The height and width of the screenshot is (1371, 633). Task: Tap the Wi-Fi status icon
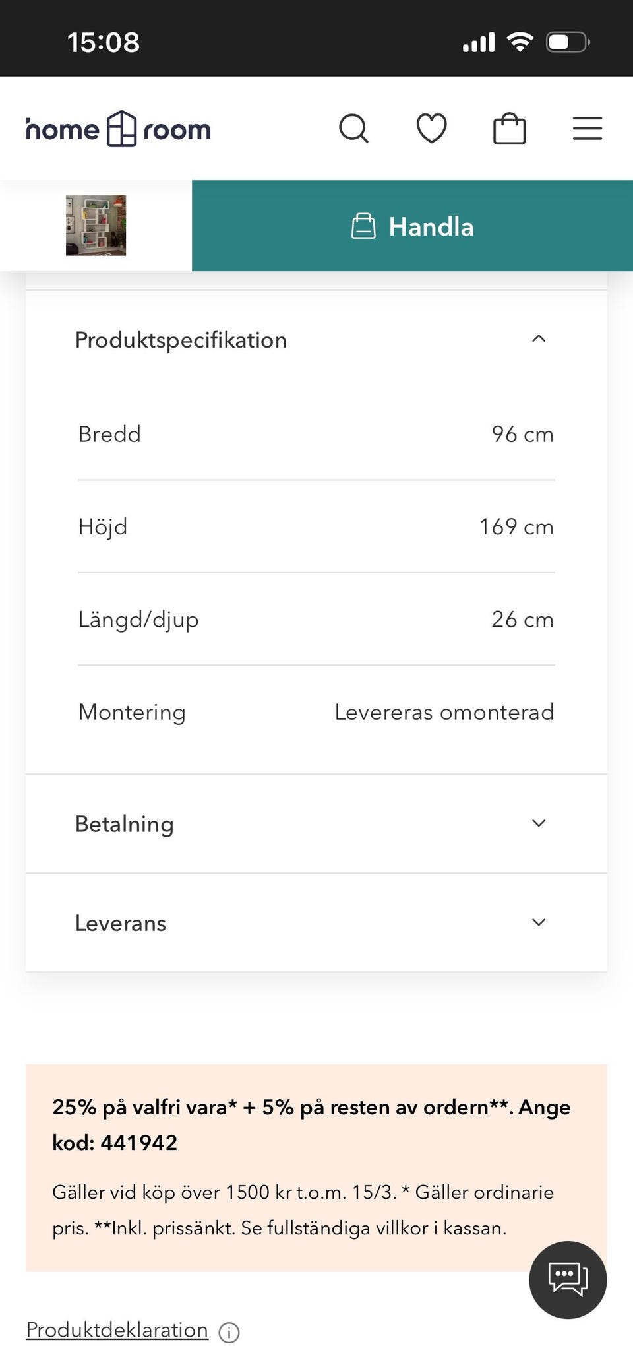(520, 42)
